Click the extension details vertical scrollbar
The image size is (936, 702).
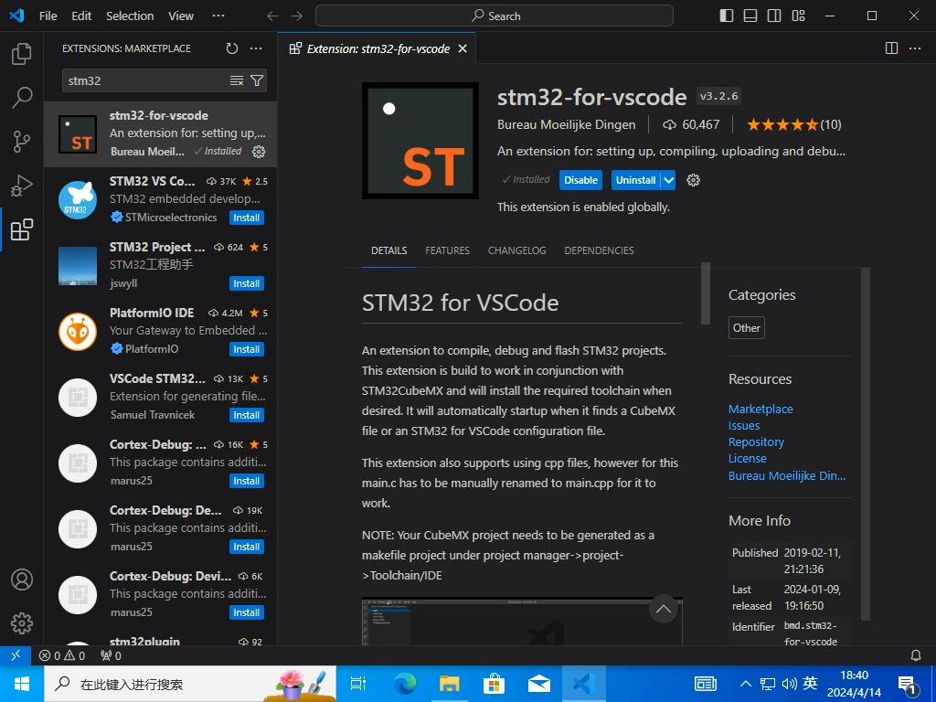(705, 292)
